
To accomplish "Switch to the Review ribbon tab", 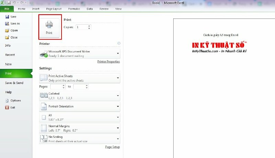I will [104, 9].
